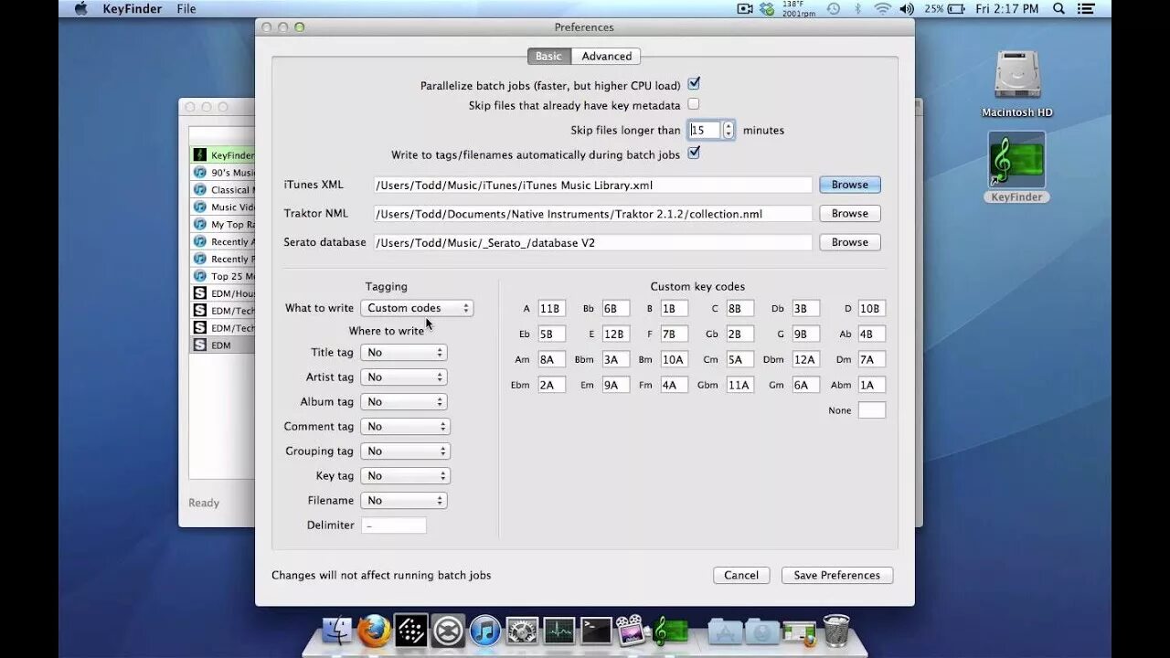Launch iTunes from the dock

484,631
